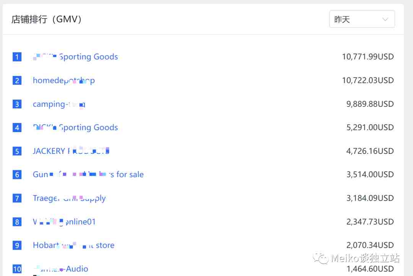This screenshot has width=413, height=276.
Task: Click the 10,771.99USD GMV value
Action: [367, 57]
